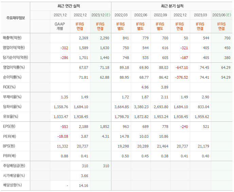Select the BPS(원) row label

pyautogui.click(x=9, y=146)
